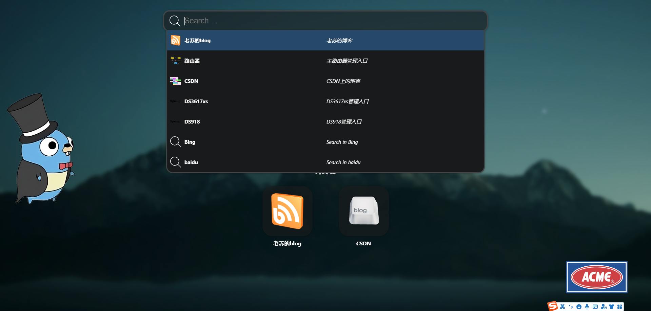
Task: Select the DS3617xs result entry
Action: [x=325, y=102]
